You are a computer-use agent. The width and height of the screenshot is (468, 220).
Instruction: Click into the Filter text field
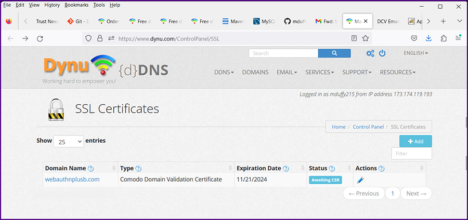click(411, 153)
